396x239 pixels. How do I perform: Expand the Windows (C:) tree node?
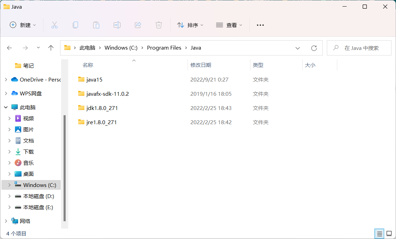[x=9, y=185]
